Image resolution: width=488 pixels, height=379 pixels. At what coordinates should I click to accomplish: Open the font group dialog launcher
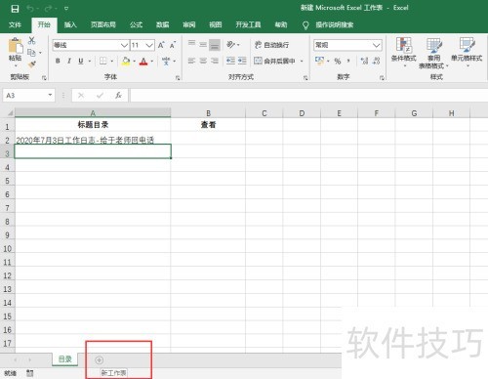click(x=178, y=77)
